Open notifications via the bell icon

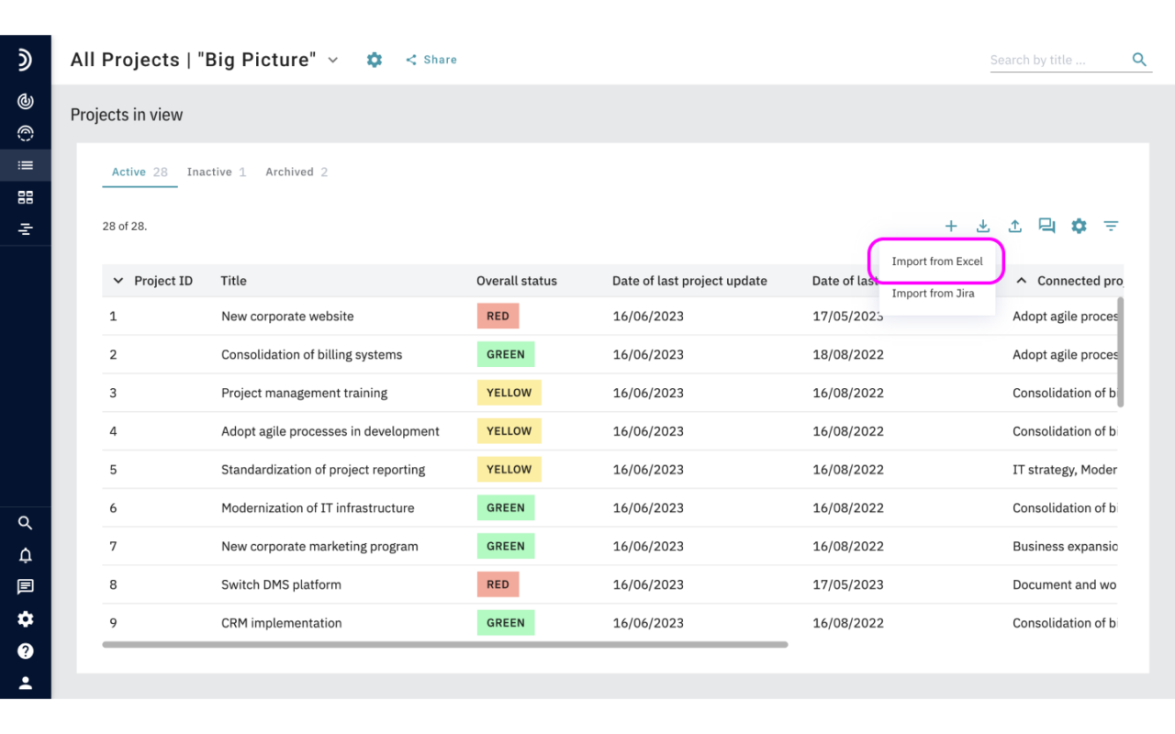pos(26,554)
